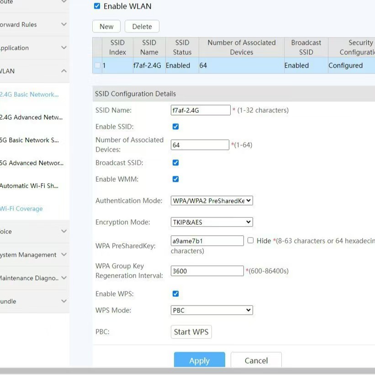Click the WPA PreSharedKey input field
Viewport: 375px width, 375px height.
tap(207, 241)
